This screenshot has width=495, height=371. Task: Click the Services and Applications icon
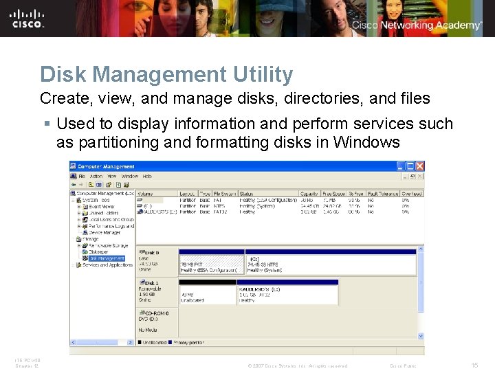pos(79,265)
